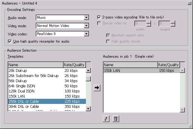Open the Video codec dropdown

pos(86,34)
